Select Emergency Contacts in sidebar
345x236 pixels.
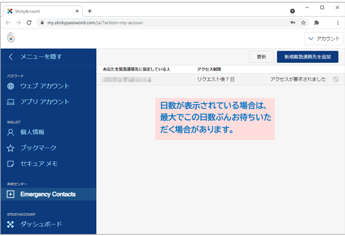pos(49,194)
